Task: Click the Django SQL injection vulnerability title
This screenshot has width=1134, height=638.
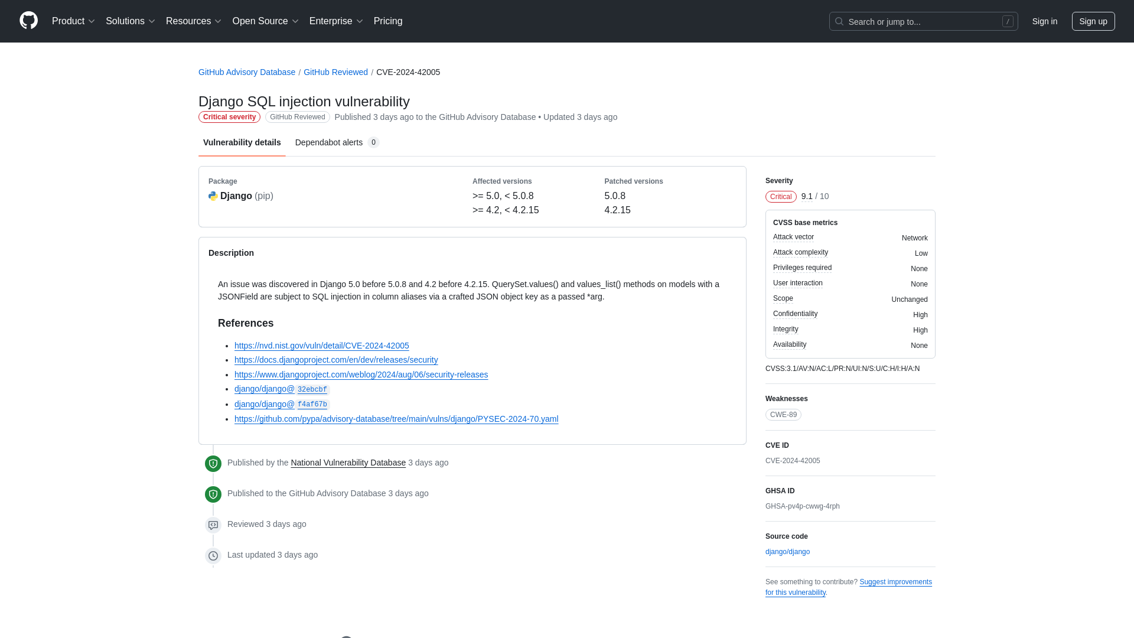Action: 304,102
